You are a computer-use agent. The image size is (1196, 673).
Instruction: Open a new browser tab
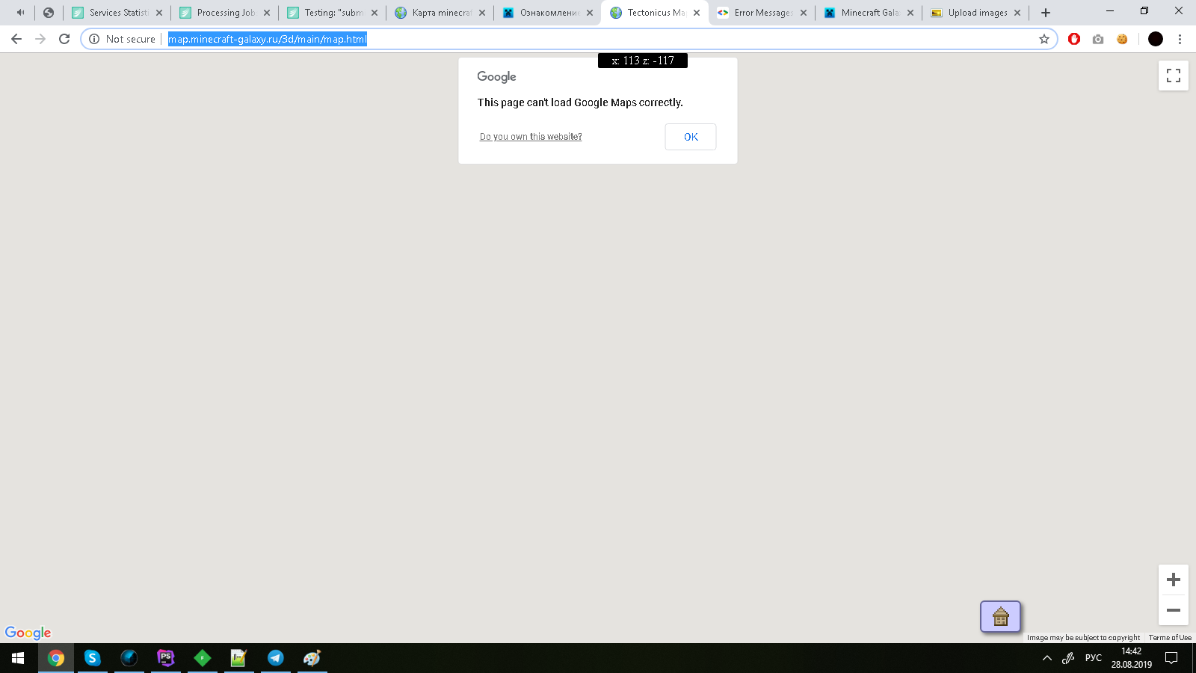[x=1046, y=13]
